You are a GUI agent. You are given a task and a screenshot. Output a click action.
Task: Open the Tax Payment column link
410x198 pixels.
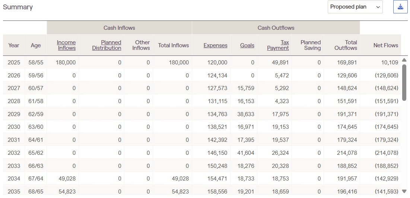tap(278, 45)
